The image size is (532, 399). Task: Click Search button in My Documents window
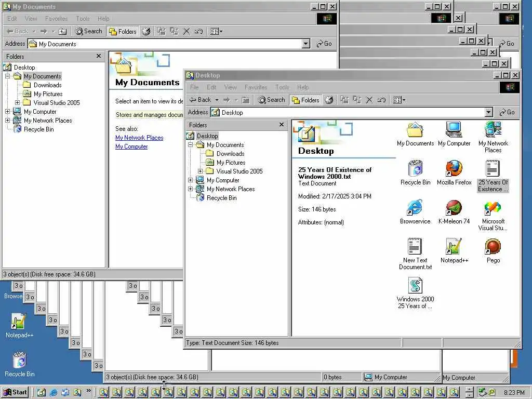pyautogui.click(x=89, y=31)
